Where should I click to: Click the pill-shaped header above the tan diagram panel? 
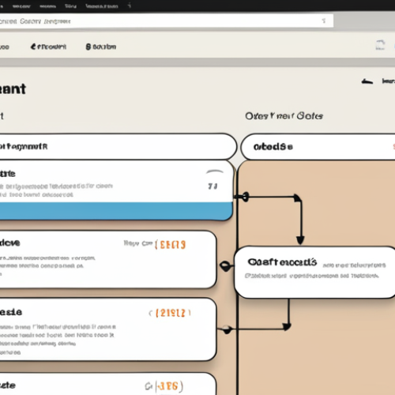(318, 147)
